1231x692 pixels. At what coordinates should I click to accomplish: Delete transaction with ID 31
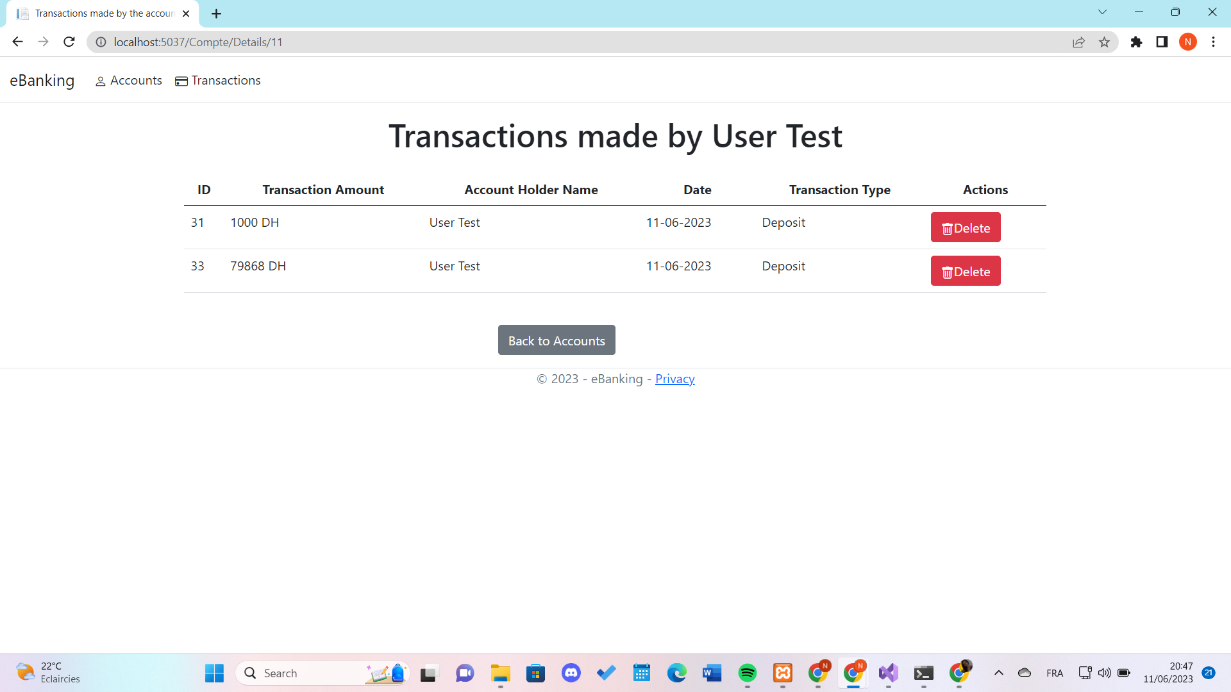[965, 227]
